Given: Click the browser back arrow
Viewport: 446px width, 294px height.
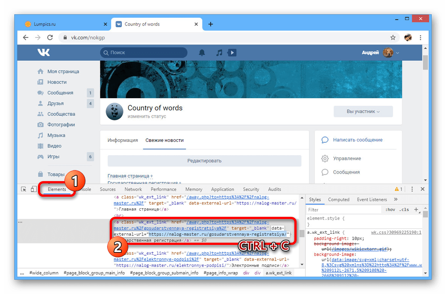Looking at the screenshot, I should pyautogui.click(x=25, y=37).
